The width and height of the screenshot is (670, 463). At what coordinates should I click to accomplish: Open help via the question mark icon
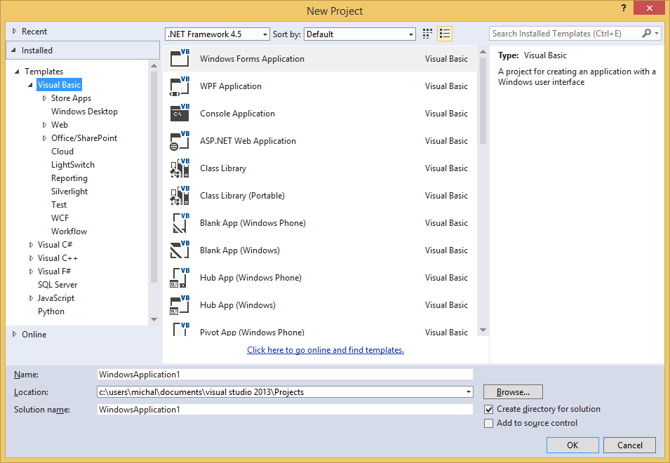click(624, 9)
